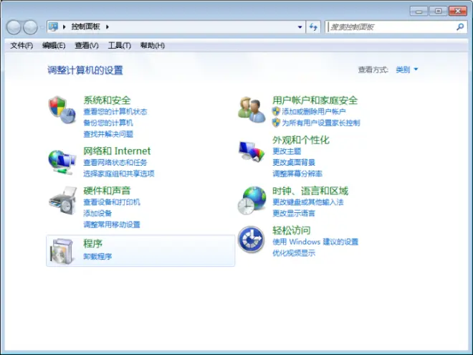The width and height of the screenshot is (473, 355).
Task: Click the refresh button in address bar
Action: tap(313, 27)
